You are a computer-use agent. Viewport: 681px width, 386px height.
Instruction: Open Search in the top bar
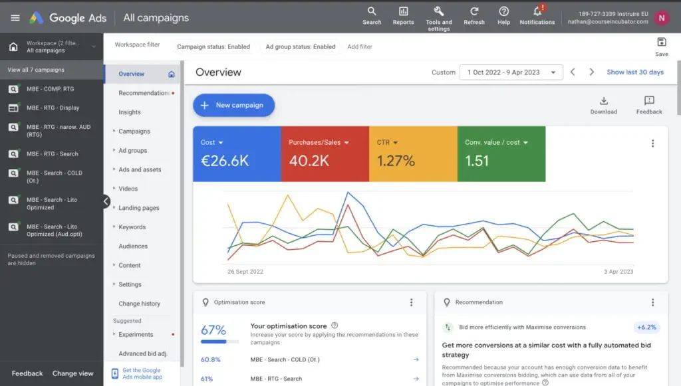pos(372,16)
